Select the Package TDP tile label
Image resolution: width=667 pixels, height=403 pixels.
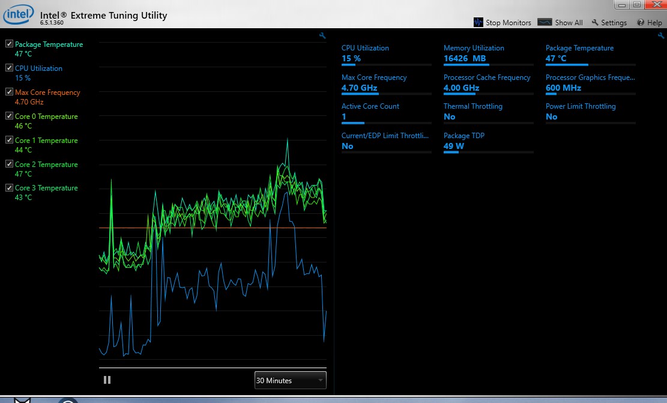pos(463,136)
